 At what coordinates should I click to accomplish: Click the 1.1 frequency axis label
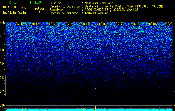coord(3,36)
